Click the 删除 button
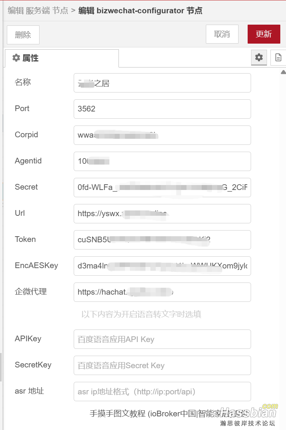The width and height of the screenshot is (286, 430). 23,35
